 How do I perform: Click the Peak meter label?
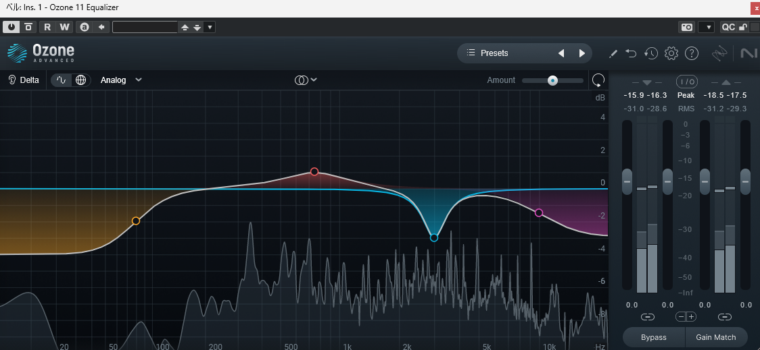tap(686, 95)
